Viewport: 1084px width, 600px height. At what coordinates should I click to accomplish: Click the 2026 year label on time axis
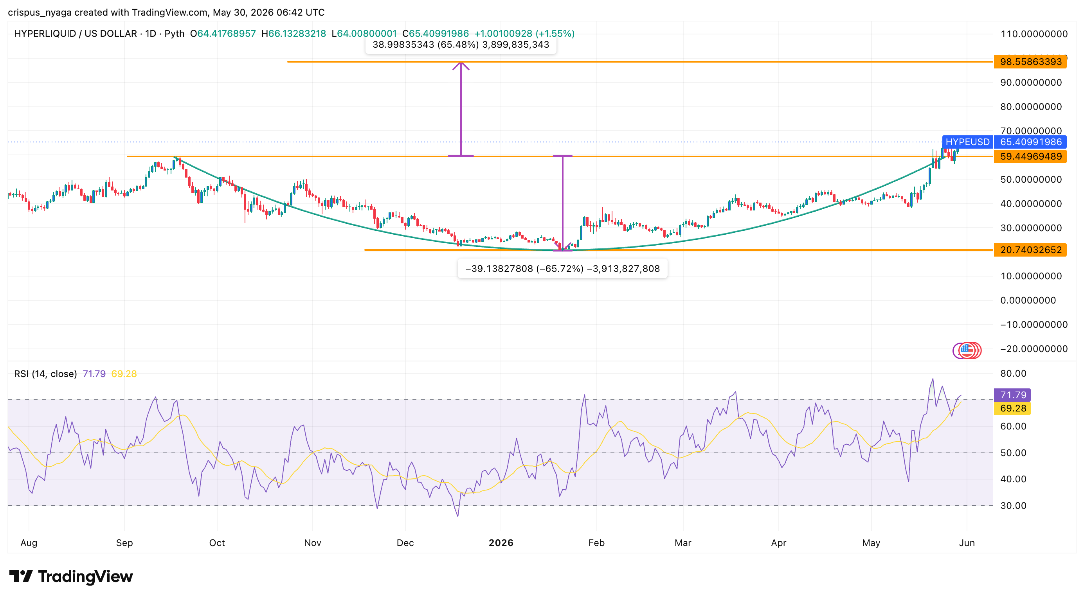click(501, 543)
